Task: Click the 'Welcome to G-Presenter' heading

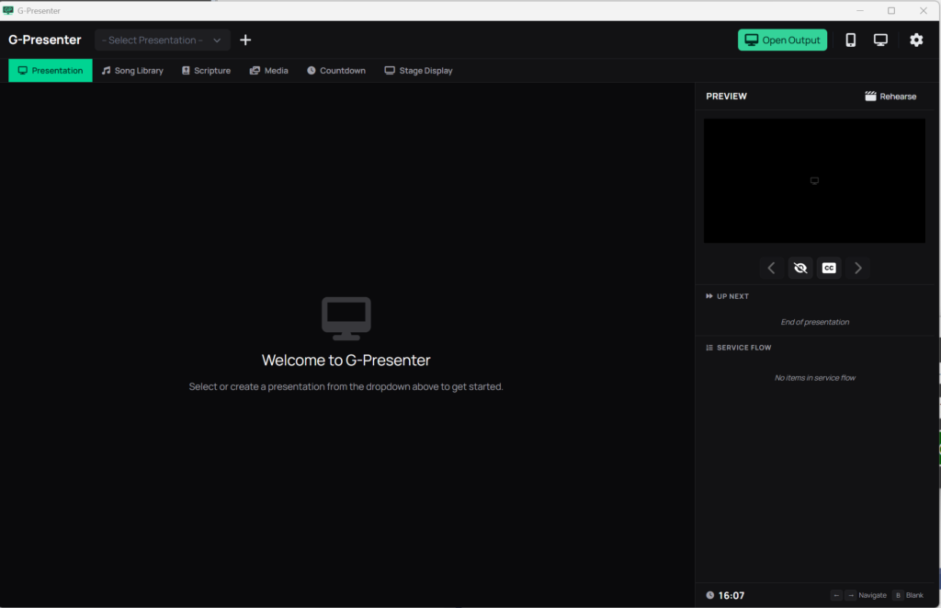Action: (x=346, y=360)
